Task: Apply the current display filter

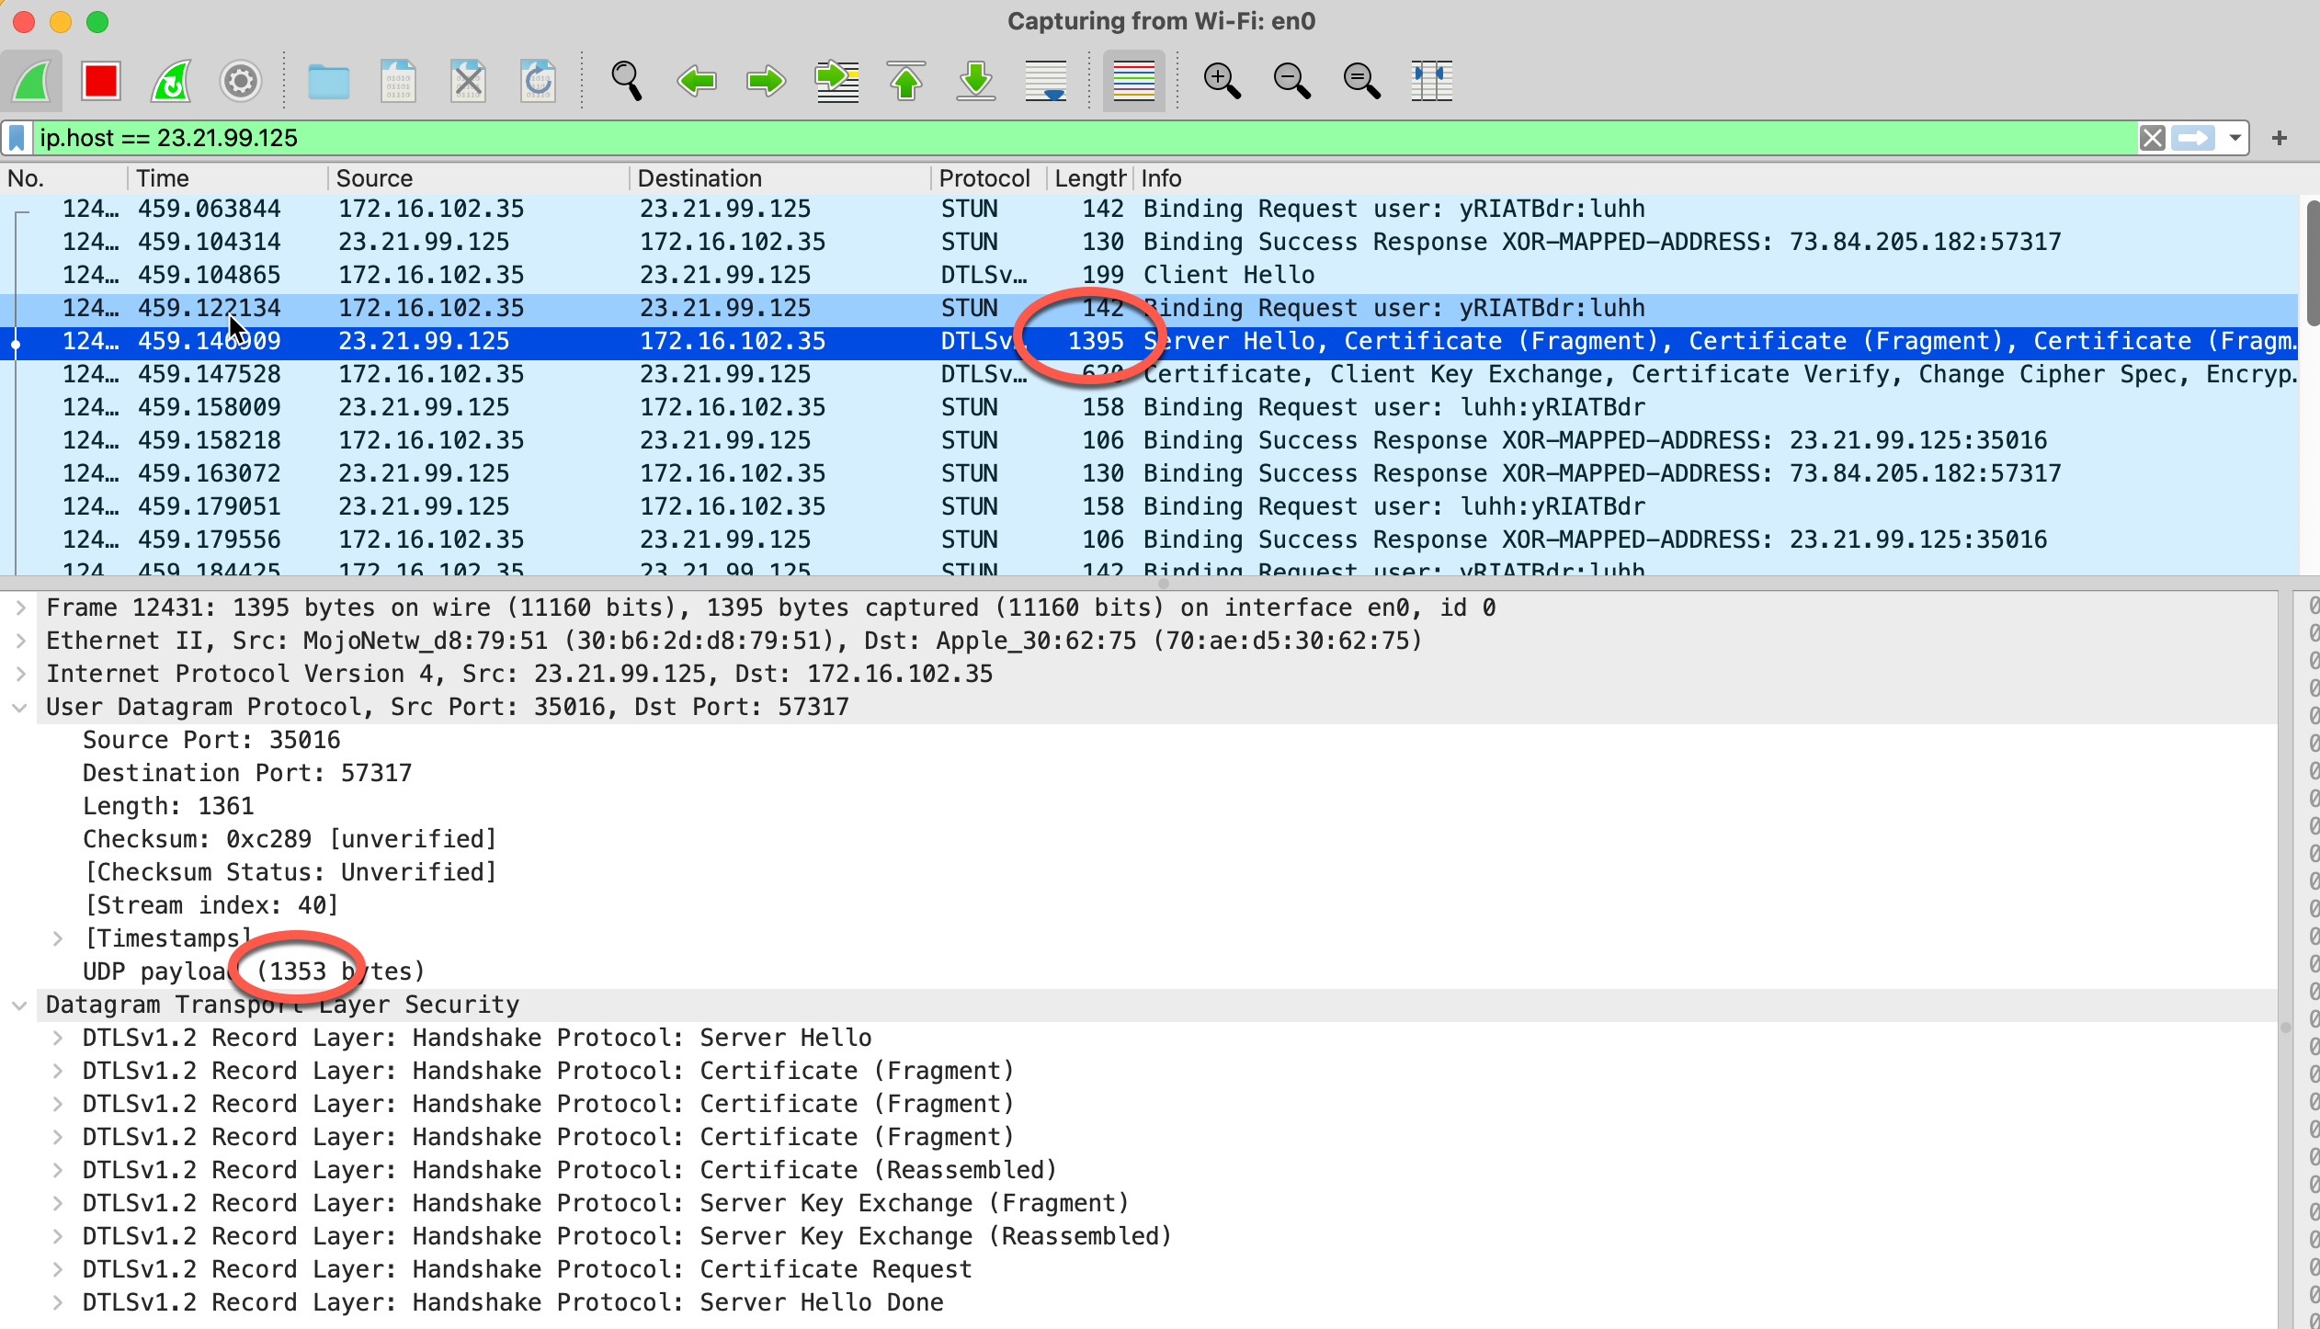Action: (2194, 138)
